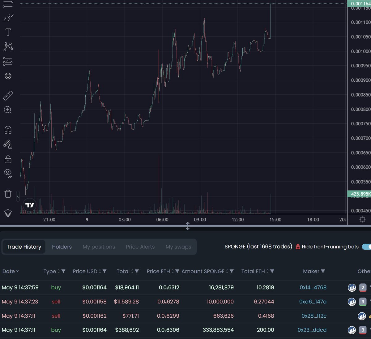
Task: Toggle hide all drawings eye icon
Action: (x=8, y=173)
